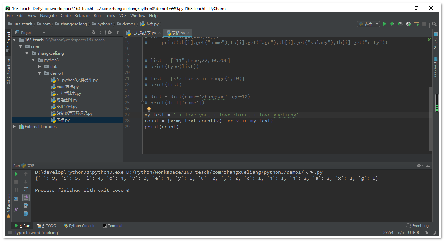
Task: Click the editor vertical scrollbar
Action: coord(430,119)
